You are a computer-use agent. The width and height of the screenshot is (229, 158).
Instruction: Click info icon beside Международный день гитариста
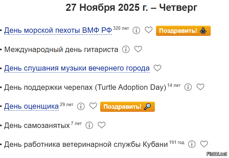[126, 49]
